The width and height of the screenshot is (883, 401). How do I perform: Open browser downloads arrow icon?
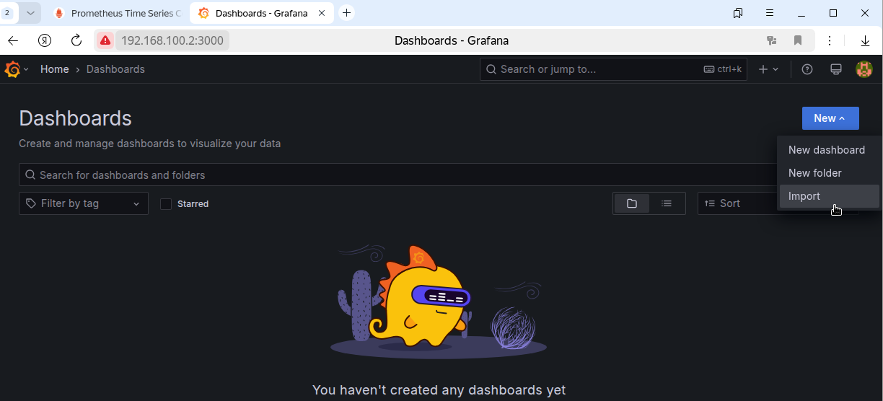point(865,40)
